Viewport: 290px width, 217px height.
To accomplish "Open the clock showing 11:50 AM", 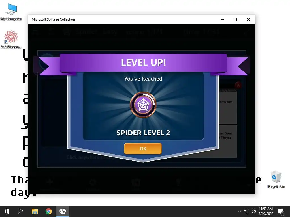I will pos(266,211).
